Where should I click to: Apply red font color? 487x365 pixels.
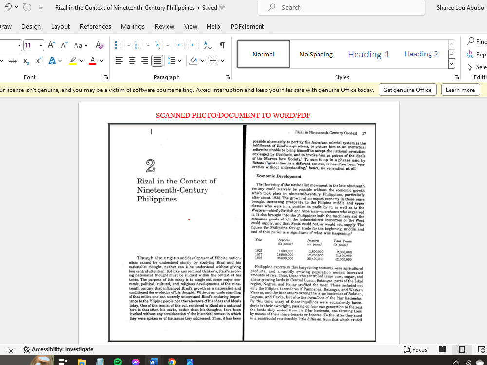92,61
